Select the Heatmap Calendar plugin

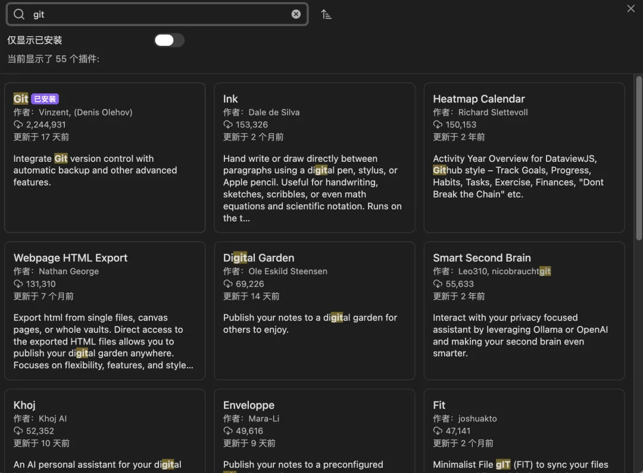524,157
